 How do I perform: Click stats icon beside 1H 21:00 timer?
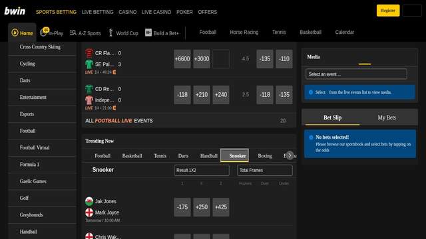(x=114, y=108)
